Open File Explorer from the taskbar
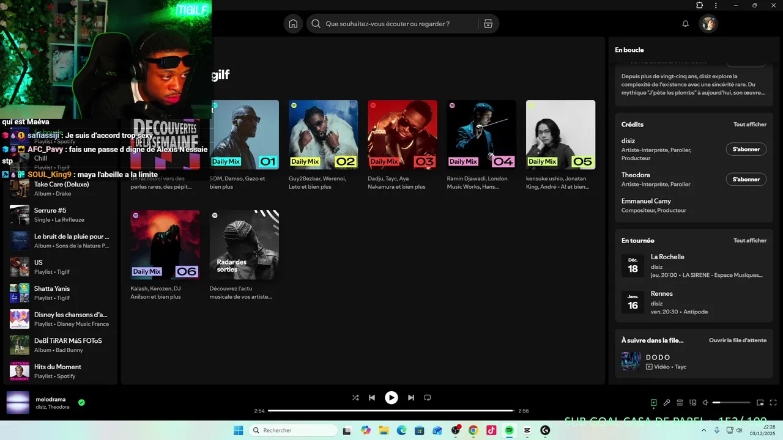 tap(384, 430)
